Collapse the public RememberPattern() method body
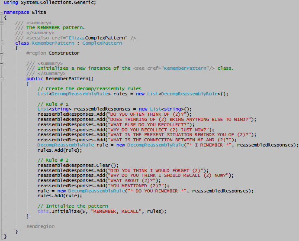 click(x=2, y=79)
